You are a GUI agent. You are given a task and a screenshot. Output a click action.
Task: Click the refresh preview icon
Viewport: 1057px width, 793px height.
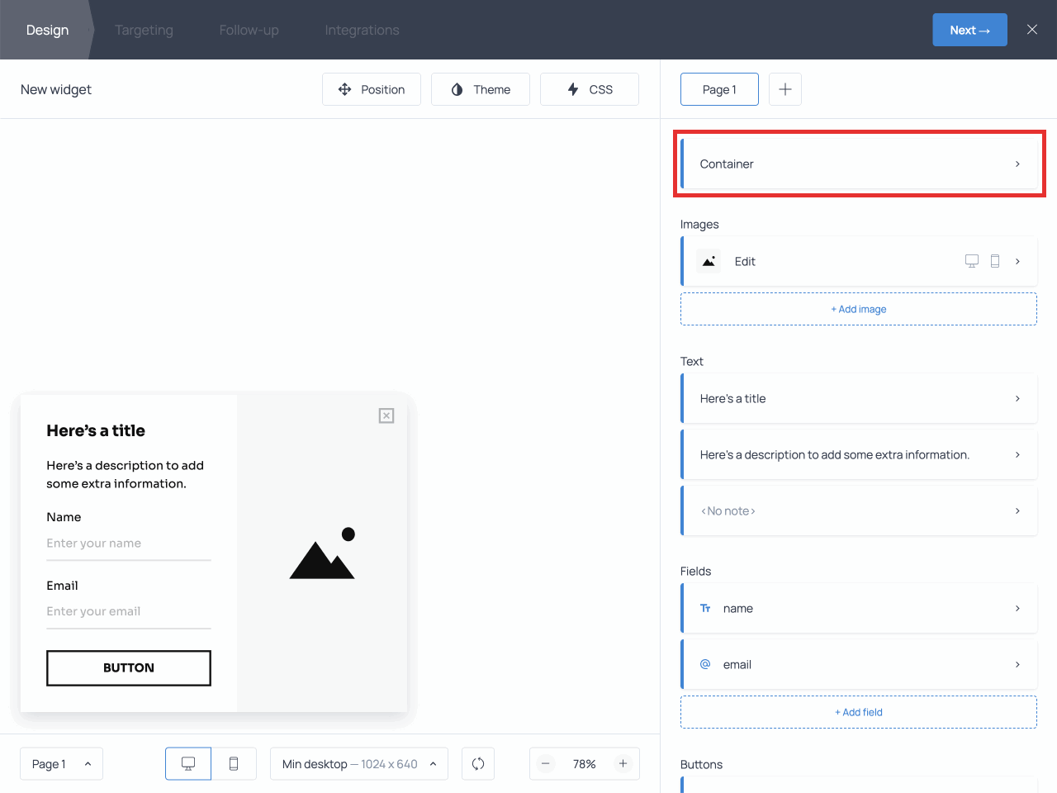tap(478, 763)
